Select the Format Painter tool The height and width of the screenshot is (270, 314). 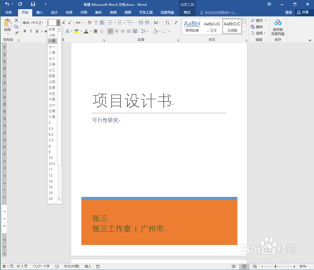pyautogui.click(x=16, y=33)
